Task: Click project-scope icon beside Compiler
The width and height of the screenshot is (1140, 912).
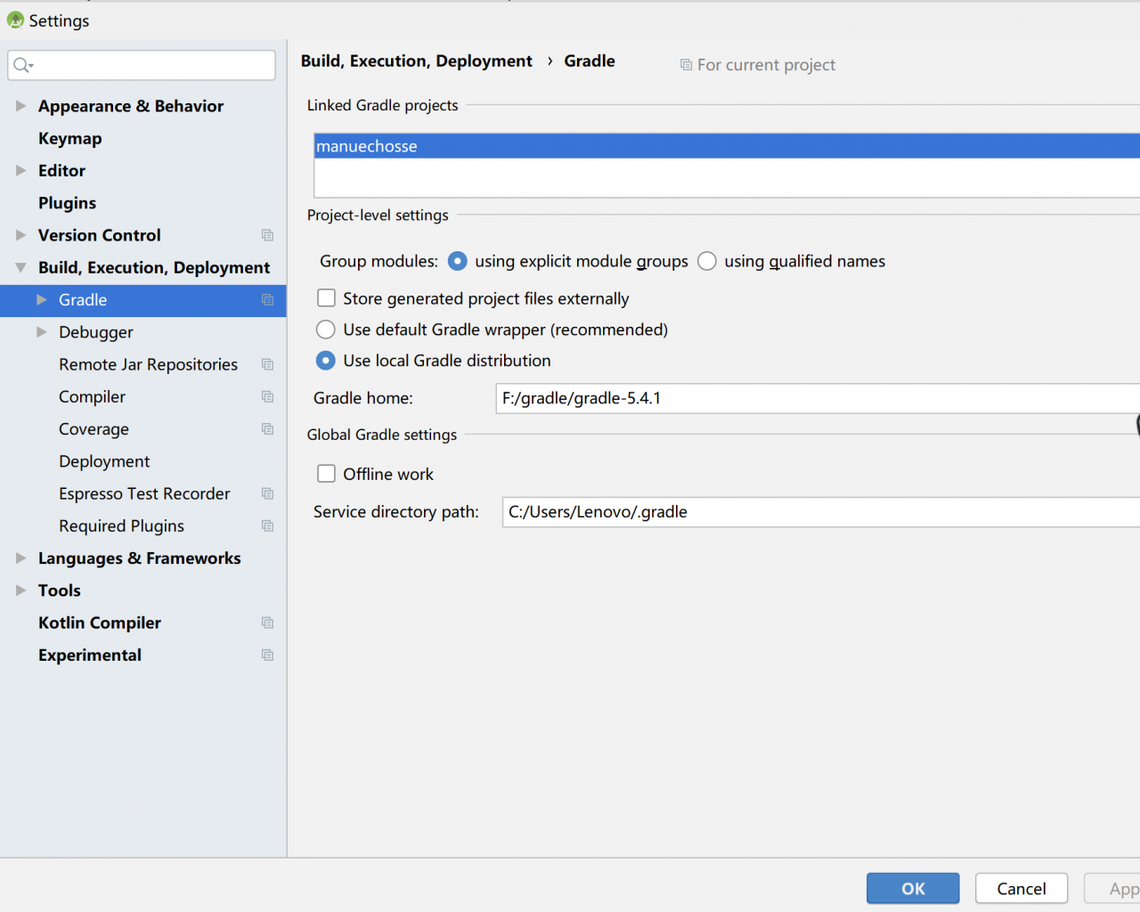Action: (267, 396)
